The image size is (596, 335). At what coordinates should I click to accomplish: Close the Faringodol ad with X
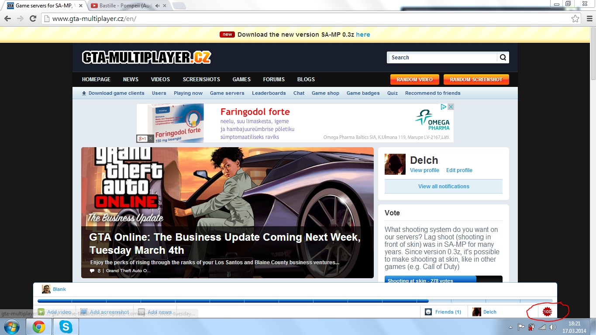click(x=451, y=107)
